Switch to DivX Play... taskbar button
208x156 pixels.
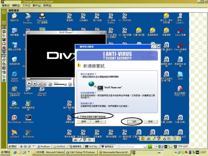[x=92, y=146]
